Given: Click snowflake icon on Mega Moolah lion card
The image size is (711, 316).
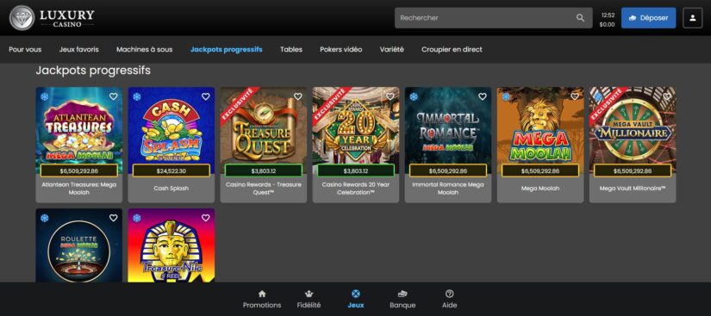Looking at the screenshot, I should point(506,96).
